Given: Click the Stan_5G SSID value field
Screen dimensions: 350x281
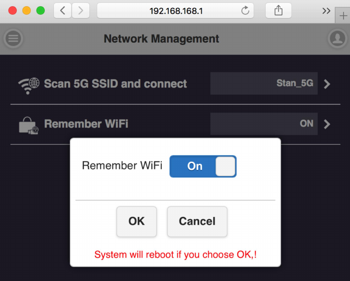Looking at the screenshot, I should coord(264,83).
